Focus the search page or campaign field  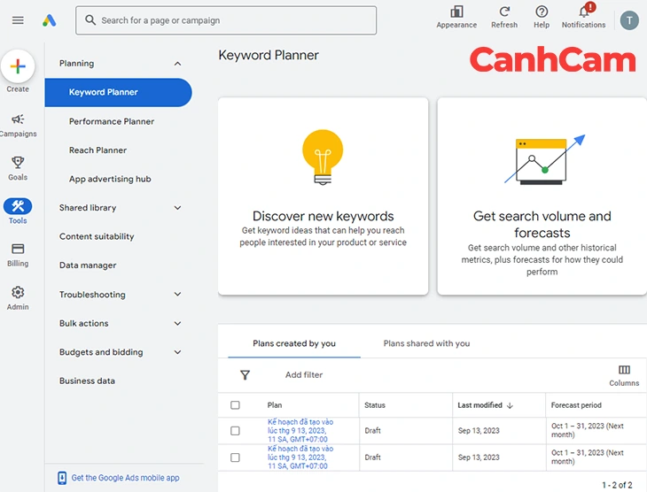(226, 20)
